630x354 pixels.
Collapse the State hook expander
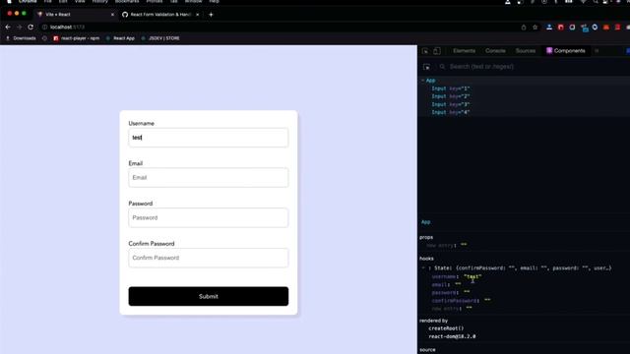tap(423, 267)
